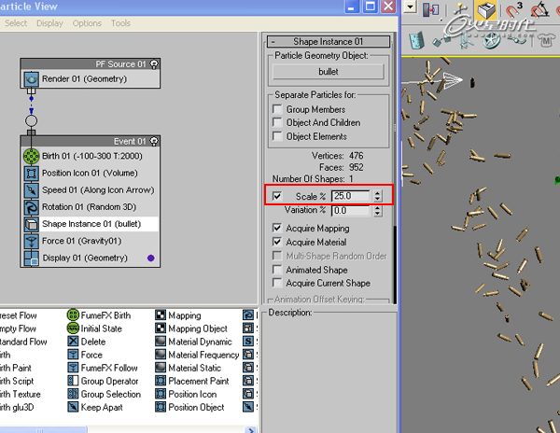560x433 pixels.
Task: Click the bullet geometry object button
Action: pos(329,72)
